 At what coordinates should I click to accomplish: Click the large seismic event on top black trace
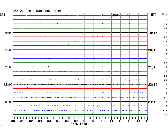click(x=116, y=15)
